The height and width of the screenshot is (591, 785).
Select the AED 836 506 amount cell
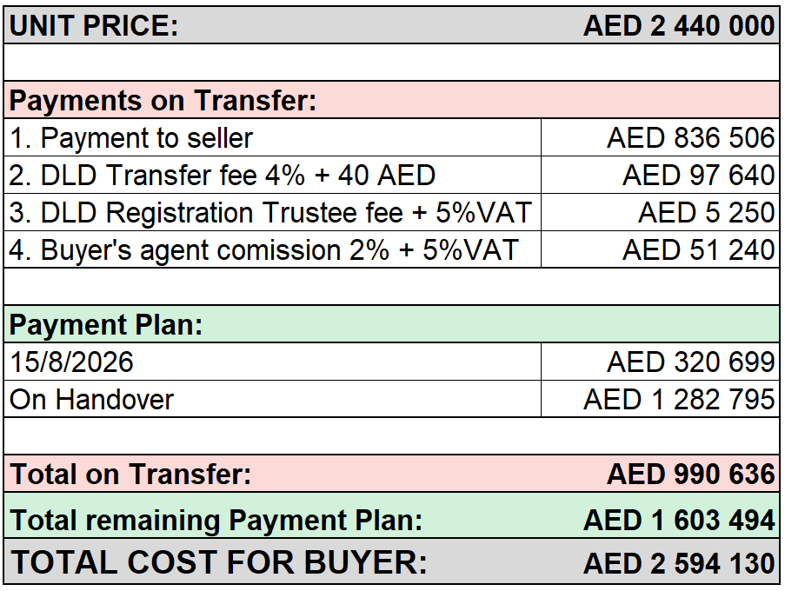point(661,137)
